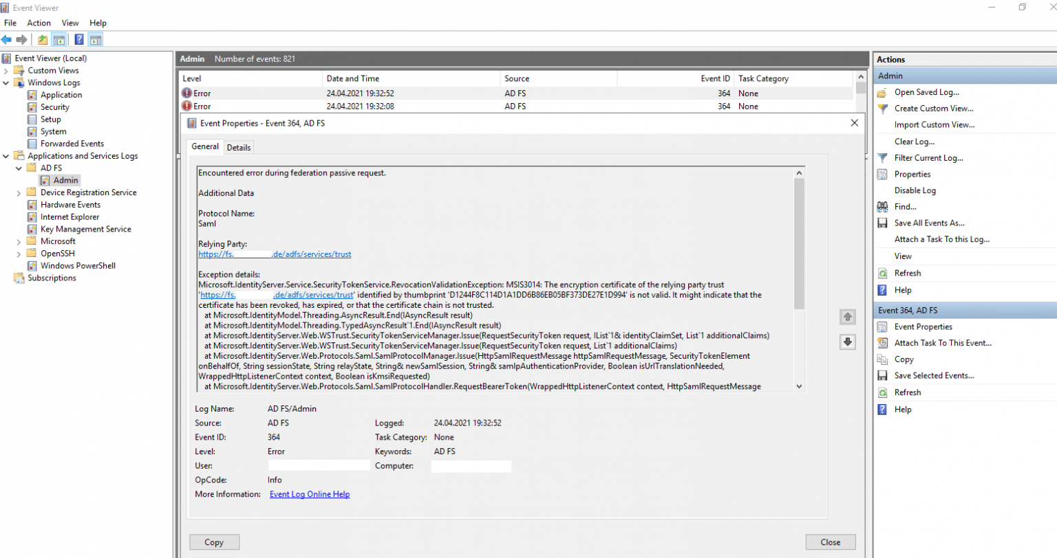Toggle the console tree panel visibility
The image size is (1057, 558).
pos(59,39)
